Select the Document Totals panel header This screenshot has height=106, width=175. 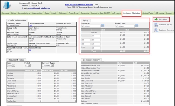click(x=16, y=60)
